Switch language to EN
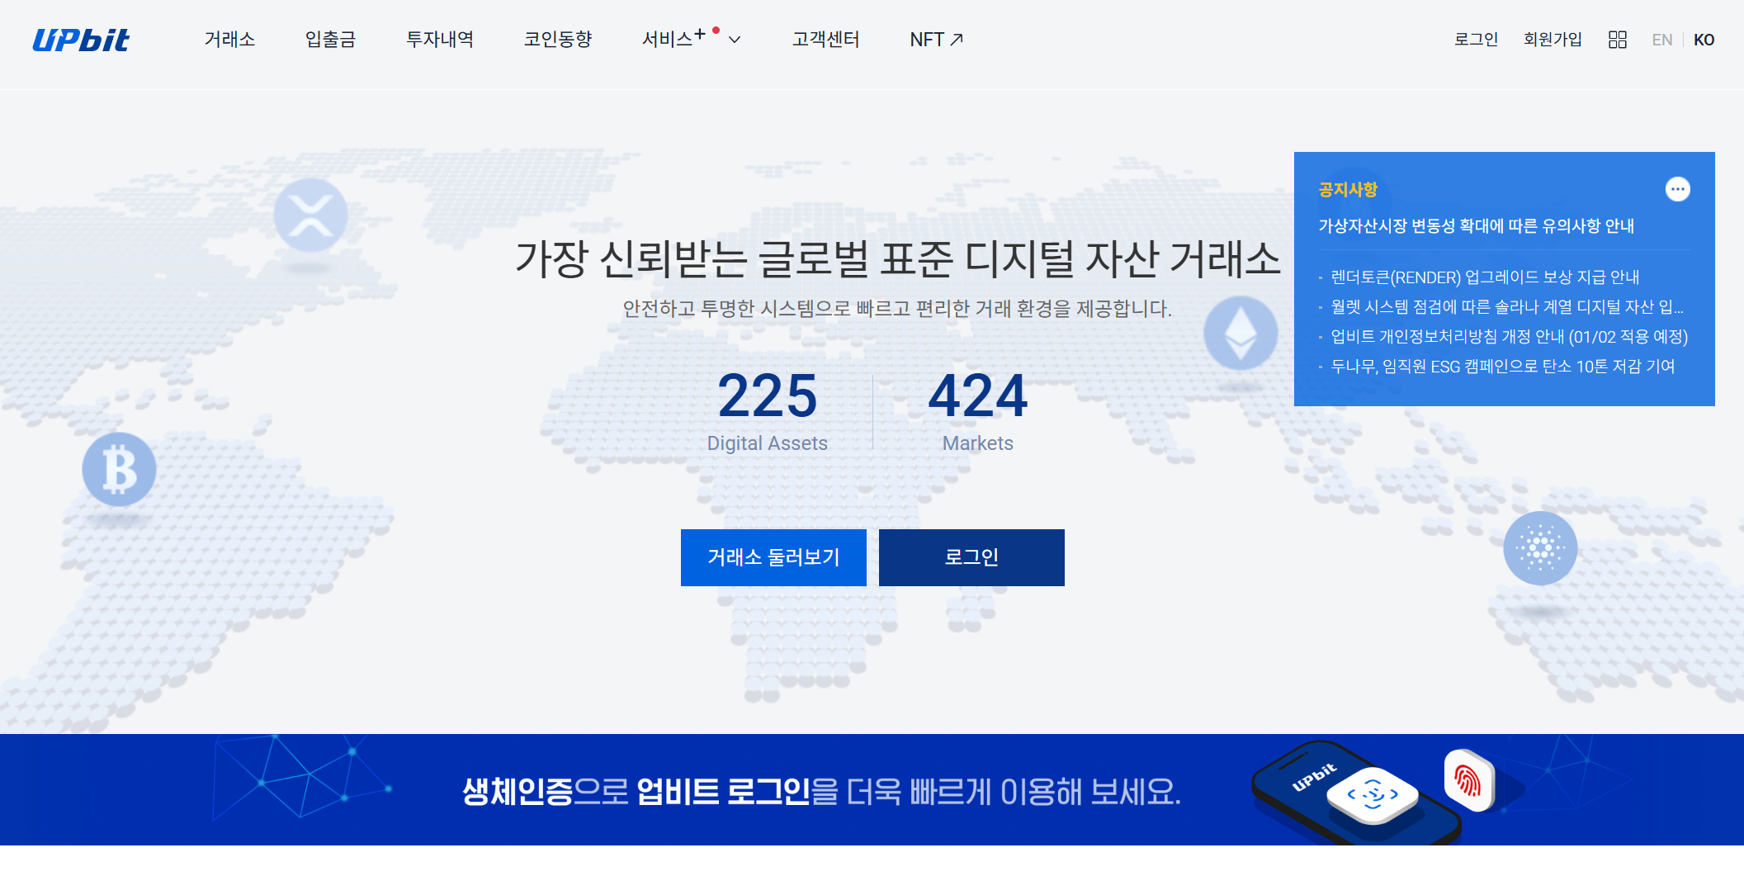The image size is (1744, 895). tap(1661, 40)
